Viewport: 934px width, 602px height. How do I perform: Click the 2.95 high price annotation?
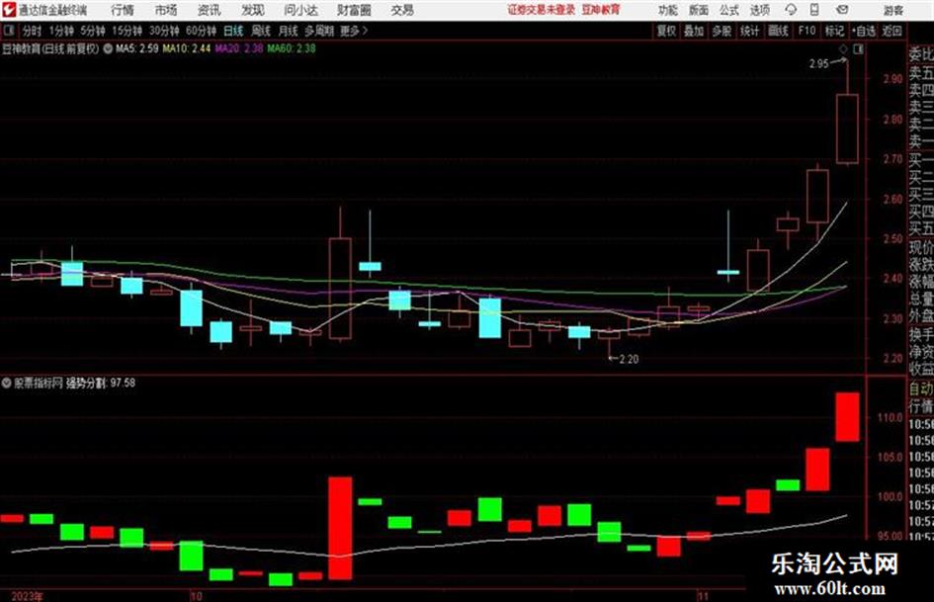pos(819,64)
